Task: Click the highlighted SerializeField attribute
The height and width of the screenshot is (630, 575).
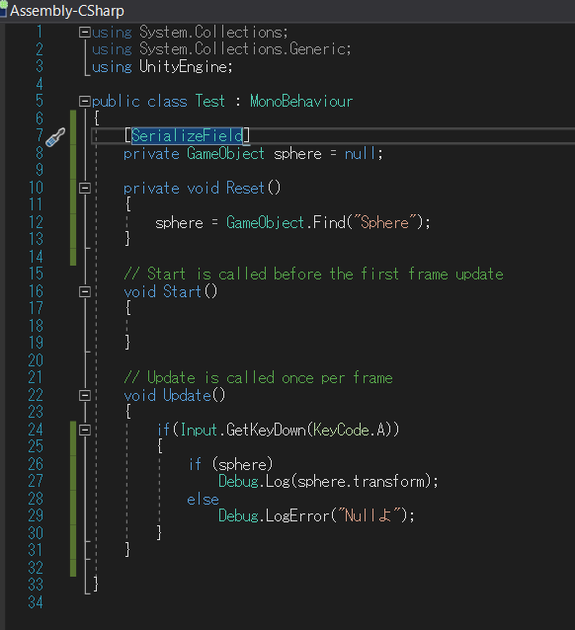Action: pyautogui.click(x=187, y=136)
